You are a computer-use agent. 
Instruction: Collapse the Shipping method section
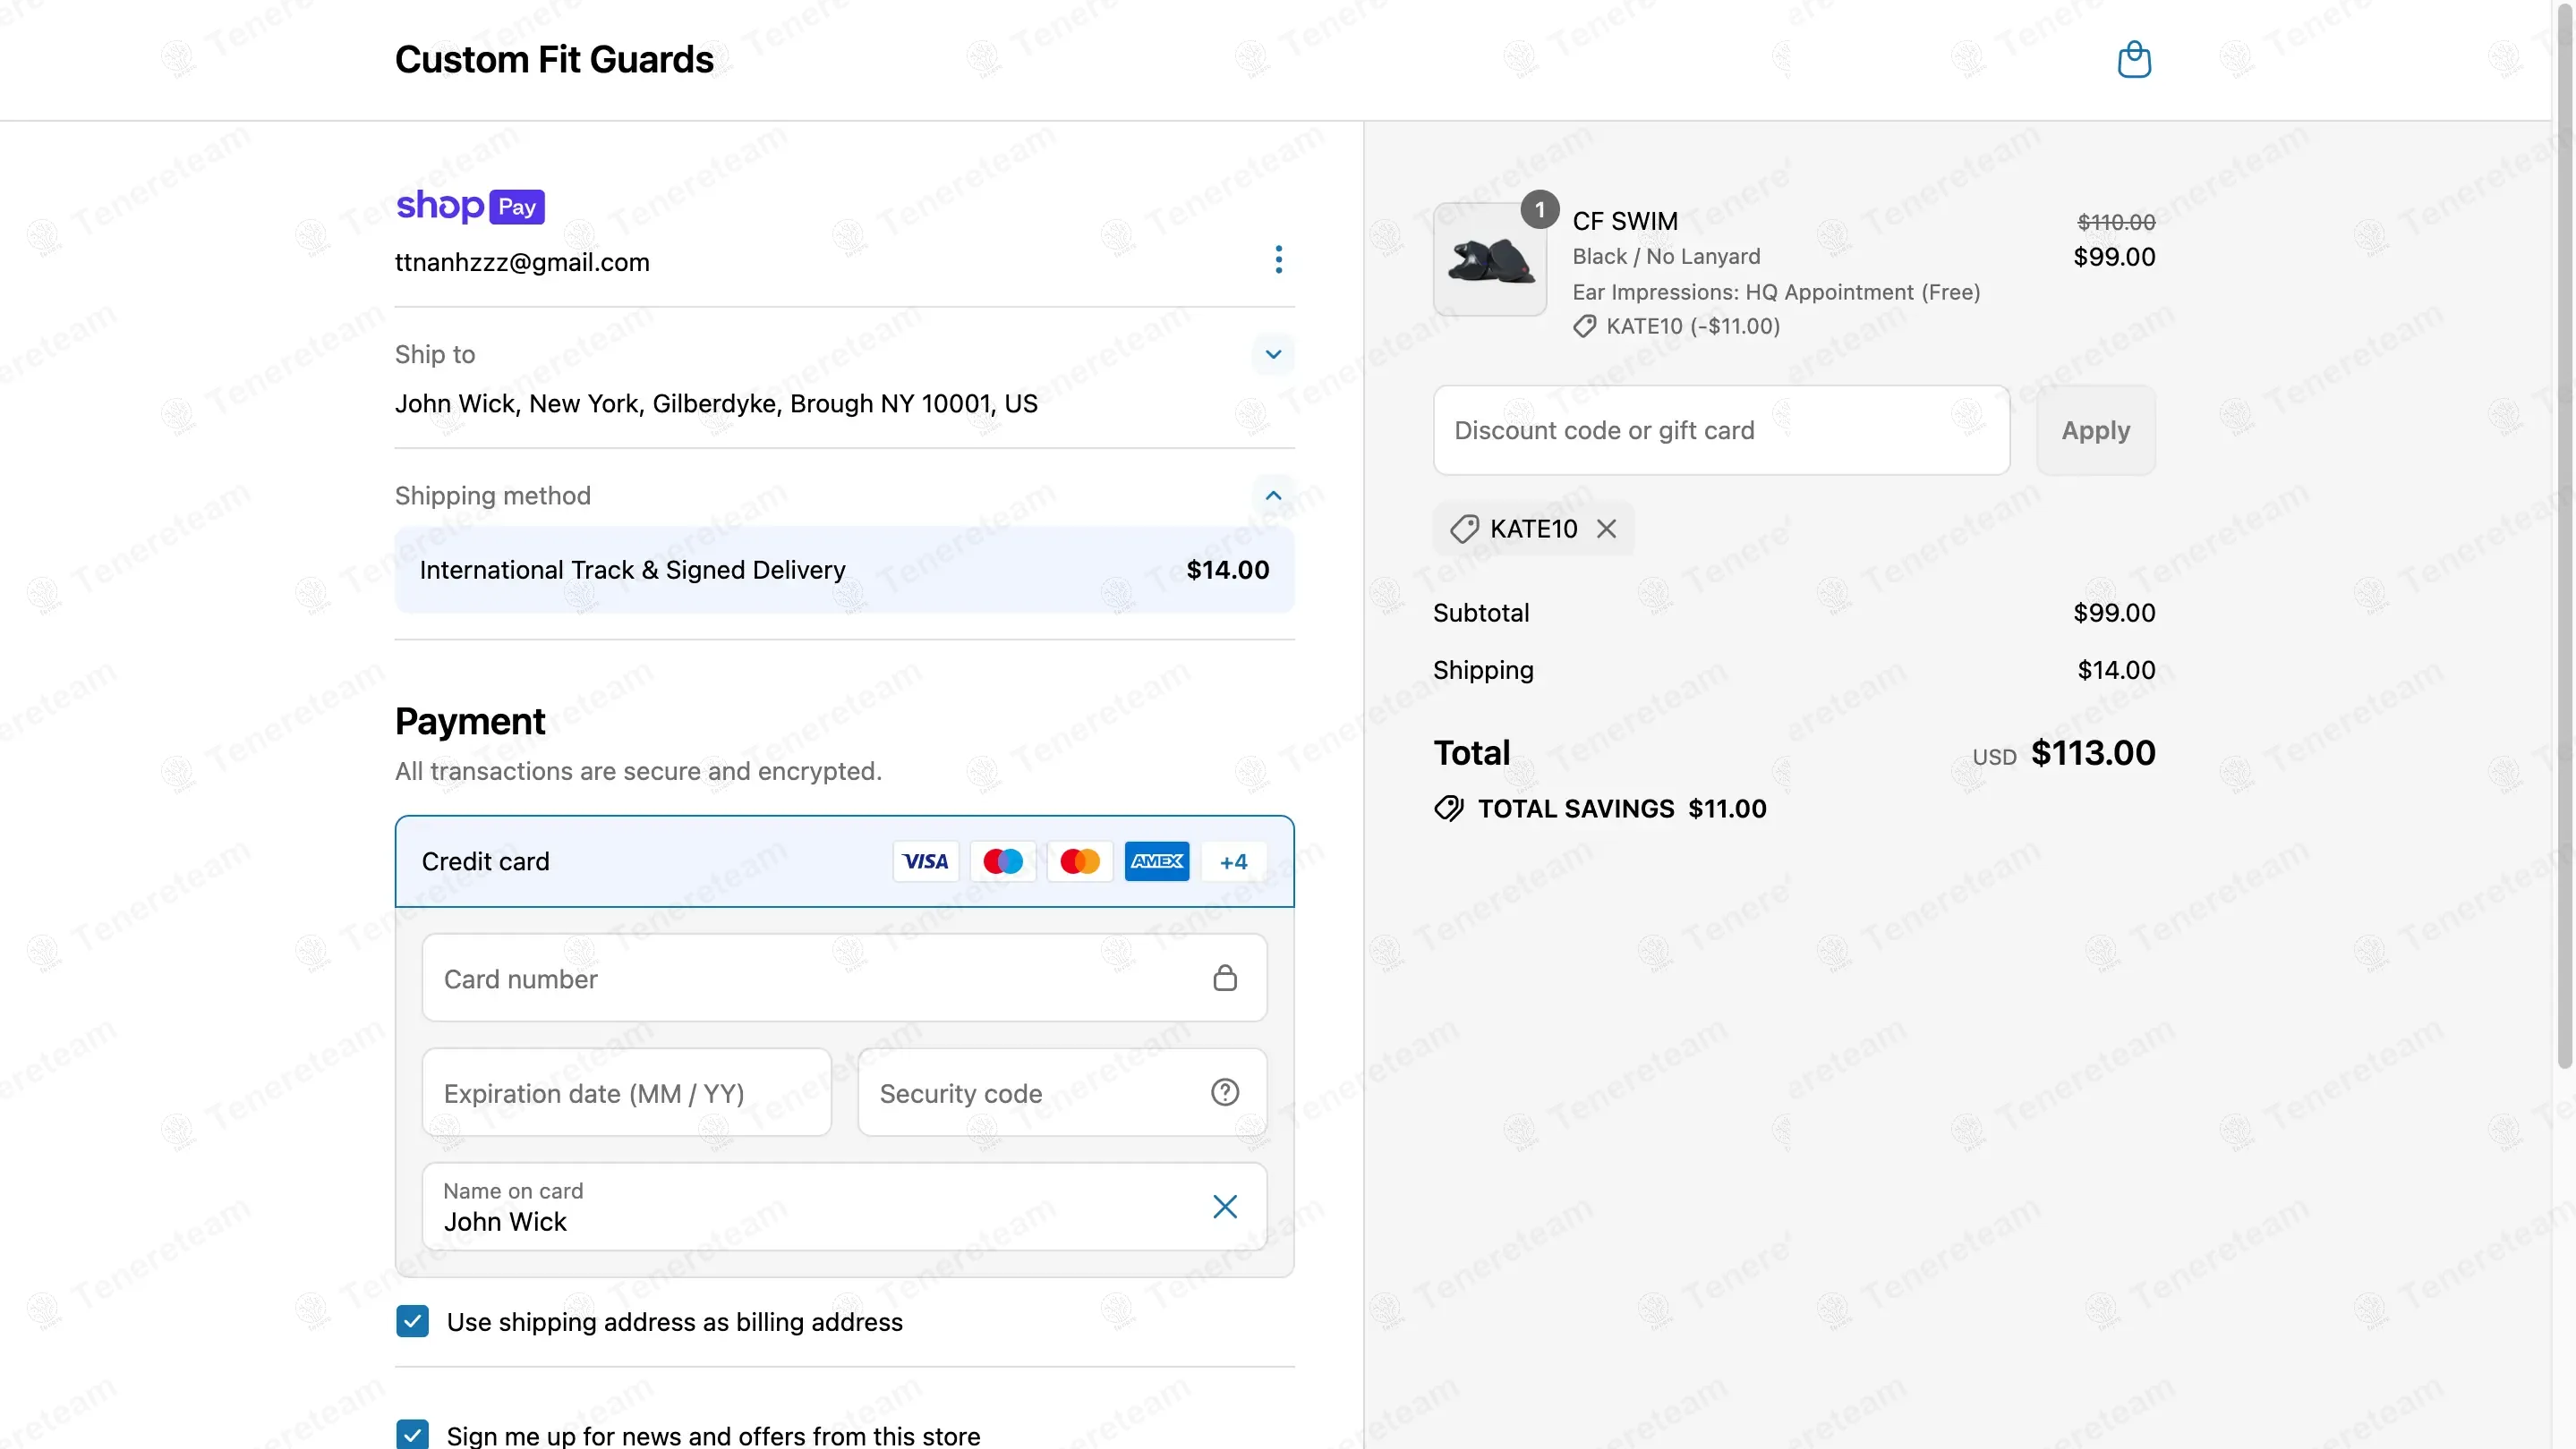pos(1273,496)
